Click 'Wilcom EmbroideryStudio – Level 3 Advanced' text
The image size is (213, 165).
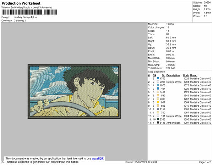tap(27, 7)
